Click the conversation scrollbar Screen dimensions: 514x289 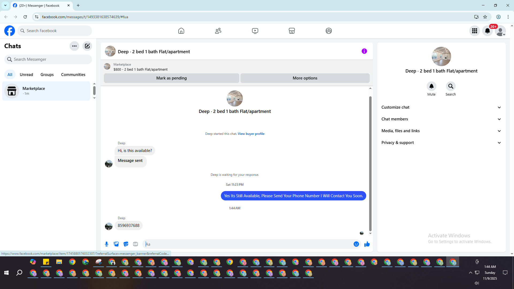coord(370,163)
